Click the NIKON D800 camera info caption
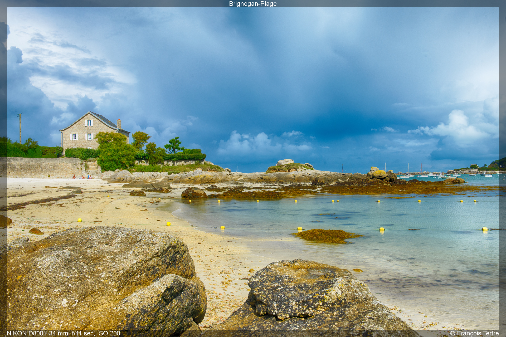The image size is (506, 337). pos(64,333)
